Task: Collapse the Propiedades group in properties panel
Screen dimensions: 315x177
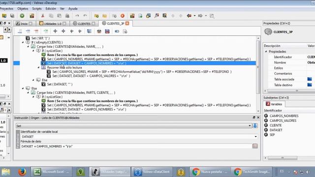Action: [266, 52]
